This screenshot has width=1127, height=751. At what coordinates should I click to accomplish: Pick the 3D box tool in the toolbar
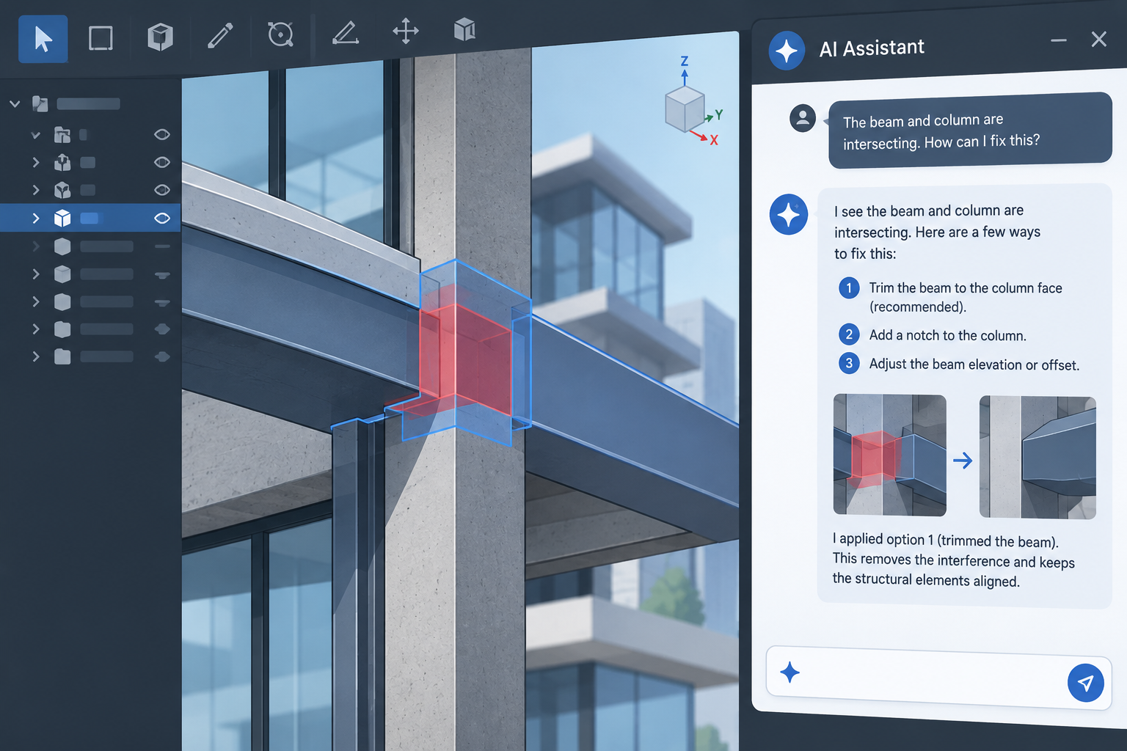[x=160, y=37]
